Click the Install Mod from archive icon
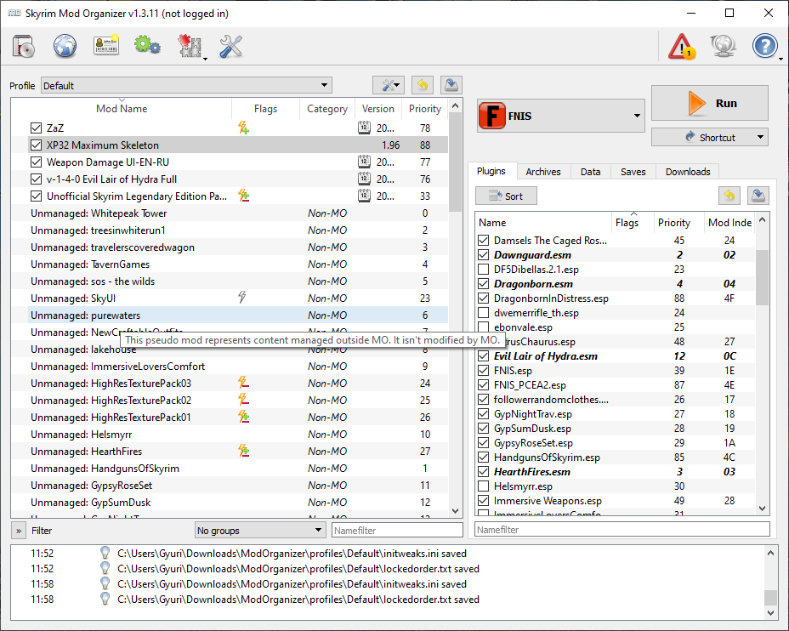The width and height of the screenshot is (789, 631). 23,46
